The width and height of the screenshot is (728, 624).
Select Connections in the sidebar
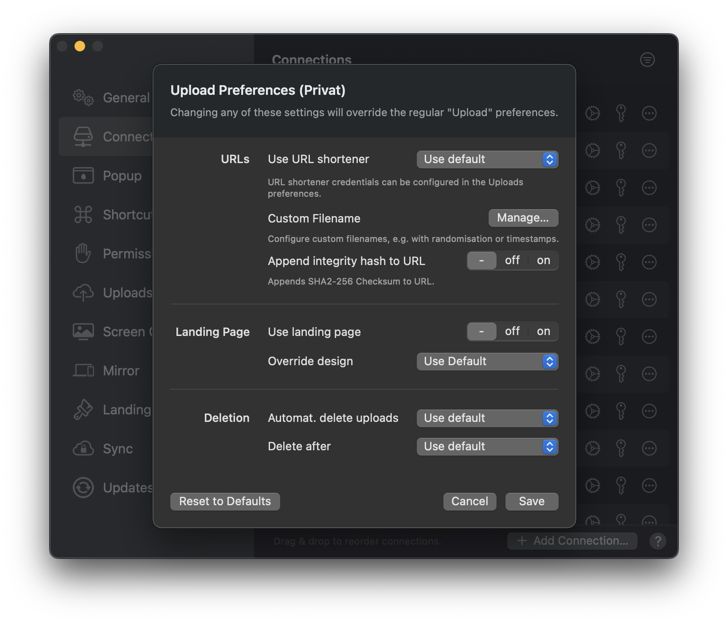point(83,136)
